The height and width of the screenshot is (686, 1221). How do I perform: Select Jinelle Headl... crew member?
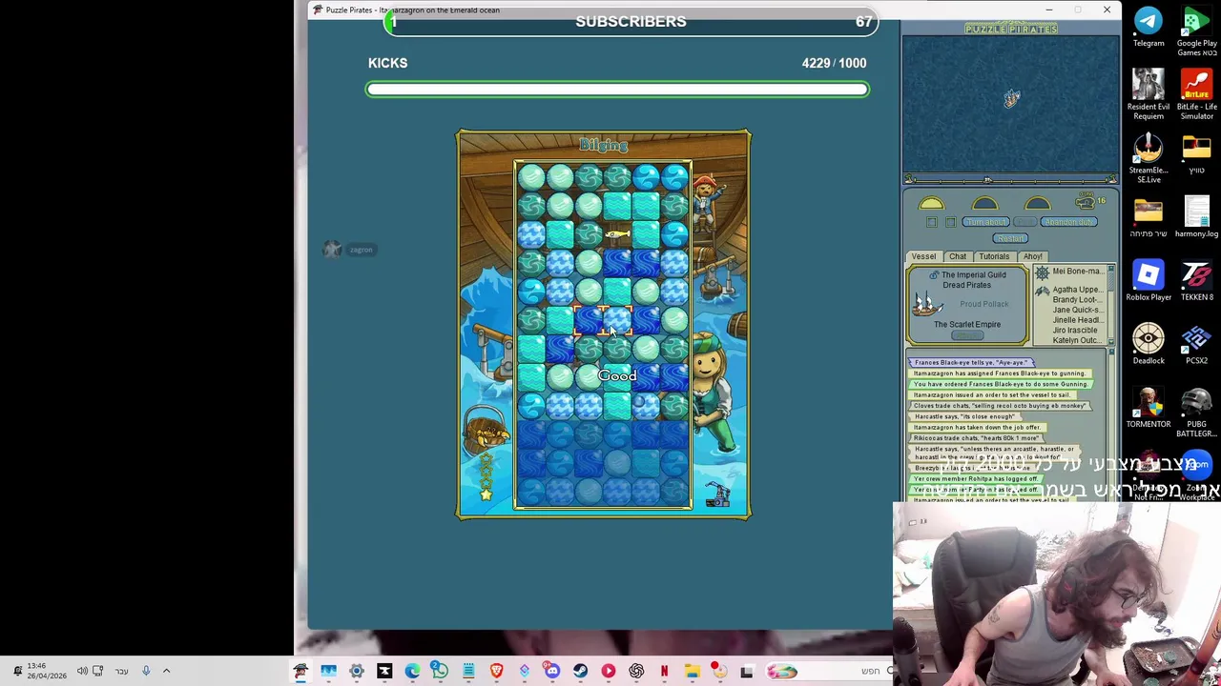[x=1077, y=320]
